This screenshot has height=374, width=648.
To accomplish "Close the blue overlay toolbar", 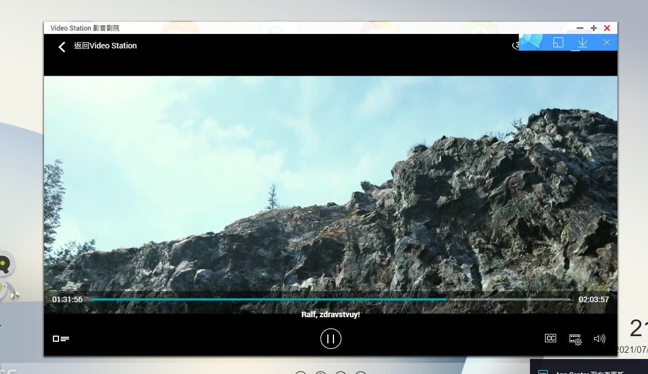I will click(x=606, y=42).
